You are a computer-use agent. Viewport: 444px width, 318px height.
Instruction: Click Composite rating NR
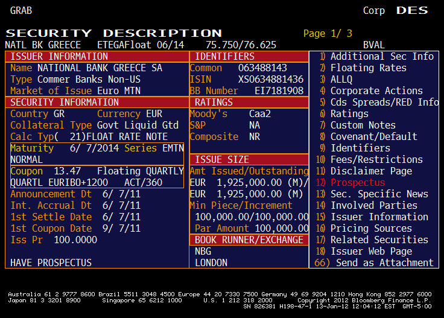[x=255, y=137]
